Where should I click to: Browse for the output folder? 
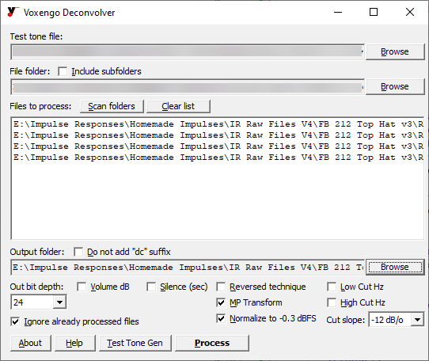[x=395, y=267]
